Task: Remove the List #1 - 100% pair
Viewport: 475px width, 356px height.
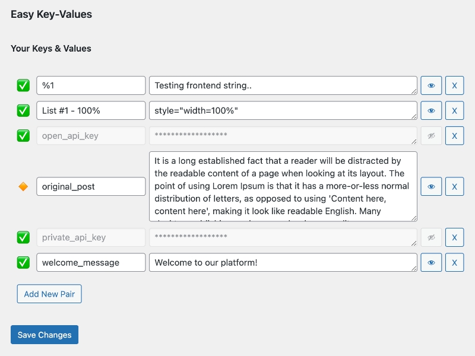Action: coord(454,110)
